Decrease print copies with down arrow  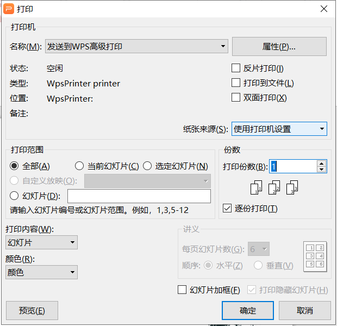[x=322, y=170]
